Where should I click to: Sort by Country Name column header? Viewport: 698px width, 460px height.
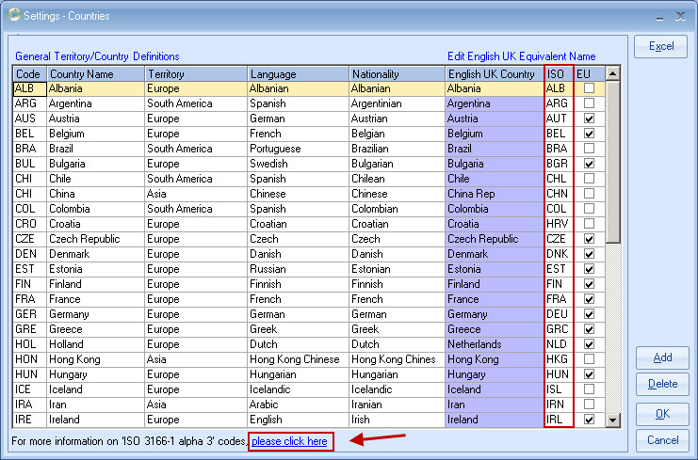94,74
